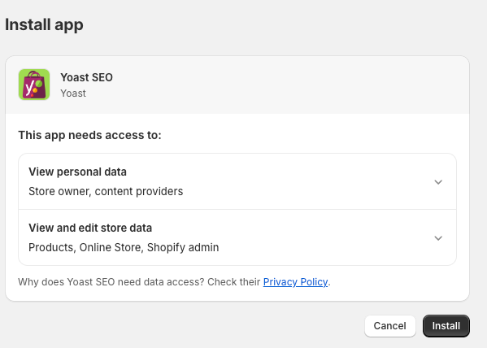The width and height of the screenshot is (487, 348).
Task: Click the Cancel button
Action: (x=389, y=326)
